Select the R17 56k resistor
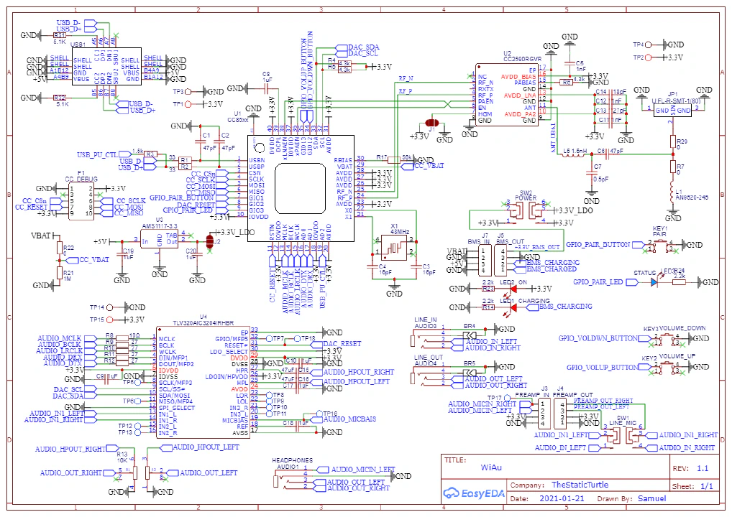Viewport: 732px width, 517px height. coord(394,160)
